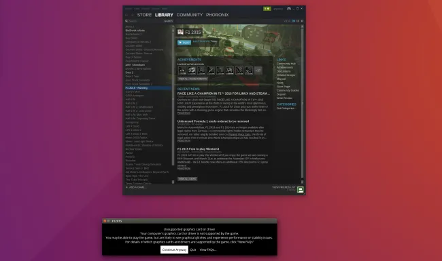Click the F1 2015 game logo icon
442x261 pixels.
click(x=180, y=32)
